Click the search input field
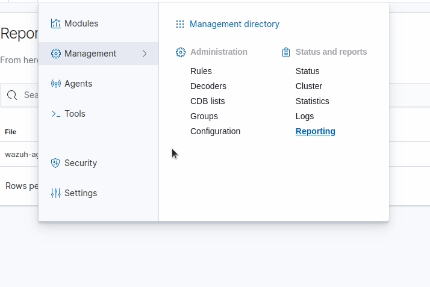 (x=30, y=95)
